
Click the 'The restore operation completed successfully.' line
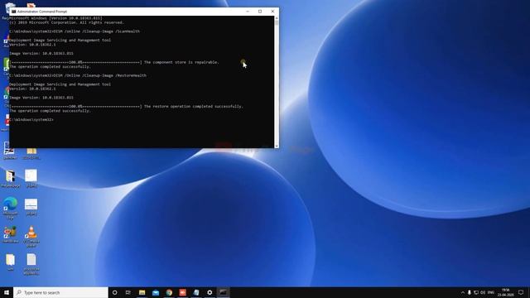(193, 107)
